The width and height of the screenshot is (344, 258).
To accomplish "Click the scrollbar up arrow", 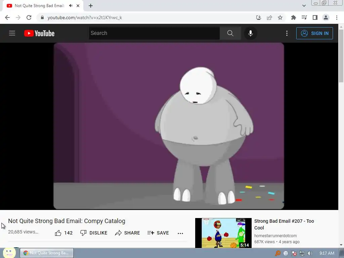I will coord(341,27).
